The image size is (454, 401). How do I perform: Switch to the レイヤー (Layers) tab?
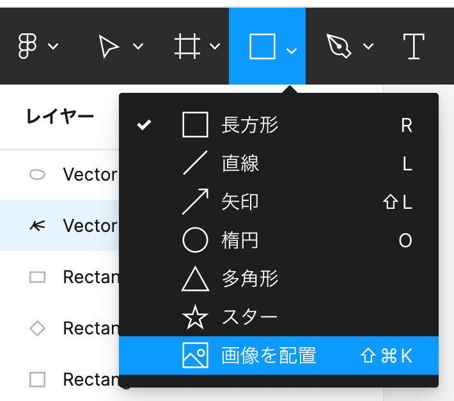60,117
